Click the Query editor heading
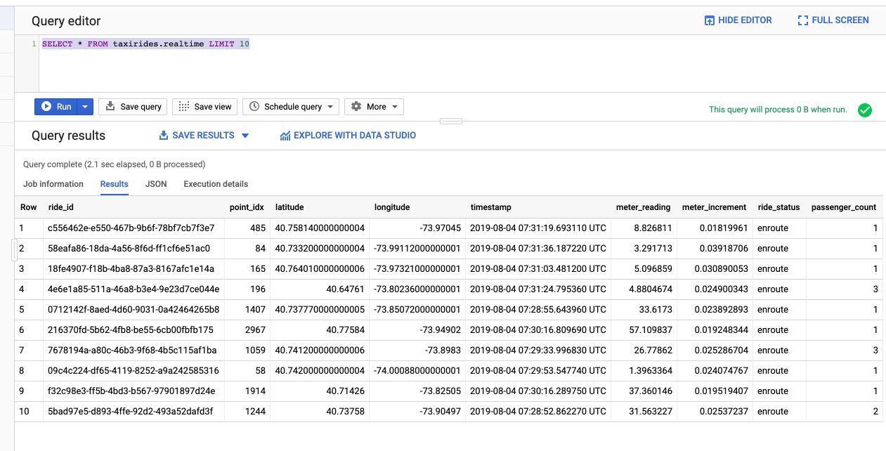This screenshot has height=451, width=886. (x=66, y=22)
